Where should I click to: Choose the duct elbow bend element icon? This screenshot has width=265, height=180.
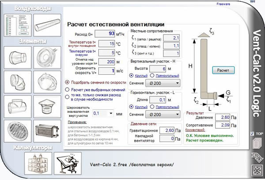tap(18, 82)
